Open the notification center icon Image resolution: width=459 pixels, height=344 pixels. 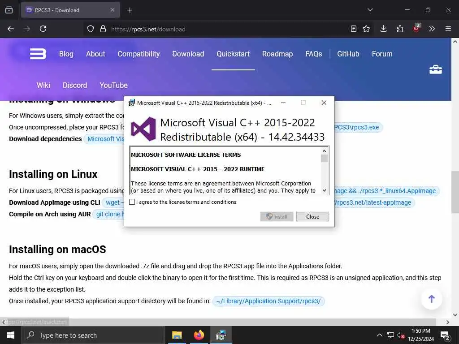[x=445, y=335]
